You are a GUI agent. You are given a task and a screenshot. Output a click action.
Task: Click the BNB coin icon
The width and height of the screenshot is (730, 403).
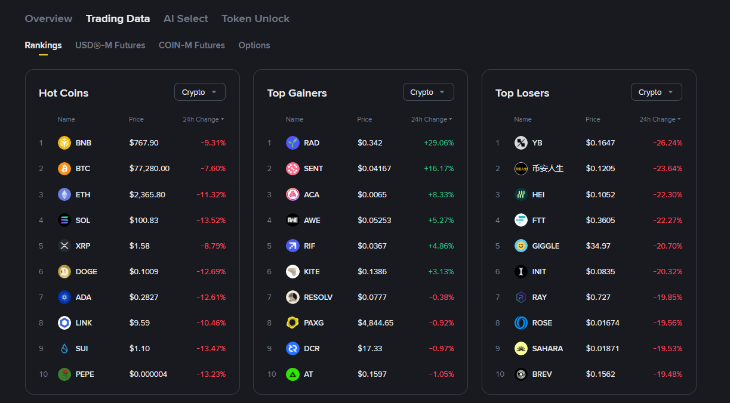pos(64,143)
